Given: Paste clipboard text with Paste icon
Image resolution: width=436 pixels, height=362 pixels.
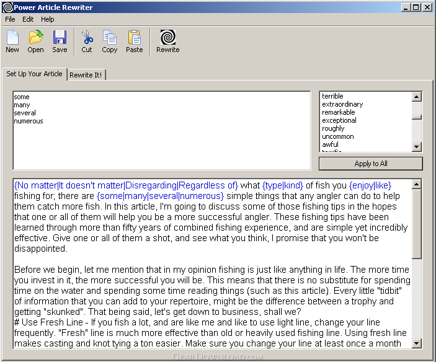Looking at the screenshot, I should [135, 42].
